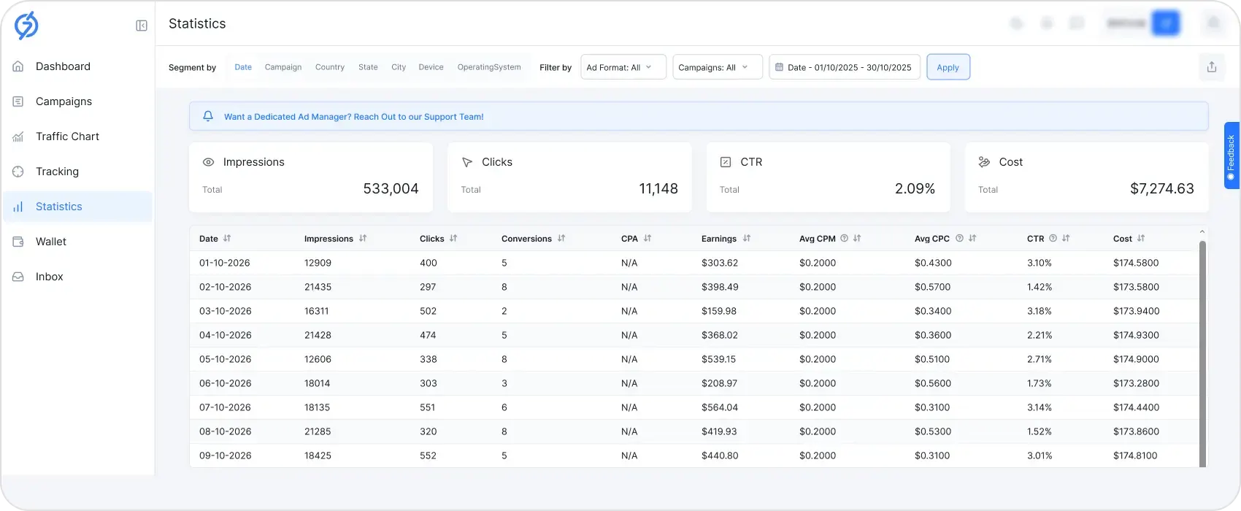Open Campaigns from the sidebar

pos(78,101)
